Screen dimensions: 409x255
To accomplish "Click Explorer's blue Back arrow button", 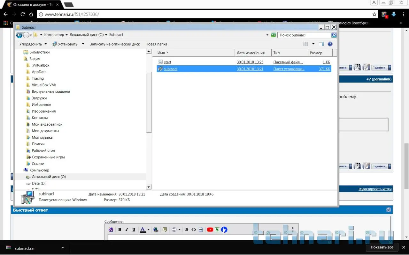I will click(x=19, y=35).
